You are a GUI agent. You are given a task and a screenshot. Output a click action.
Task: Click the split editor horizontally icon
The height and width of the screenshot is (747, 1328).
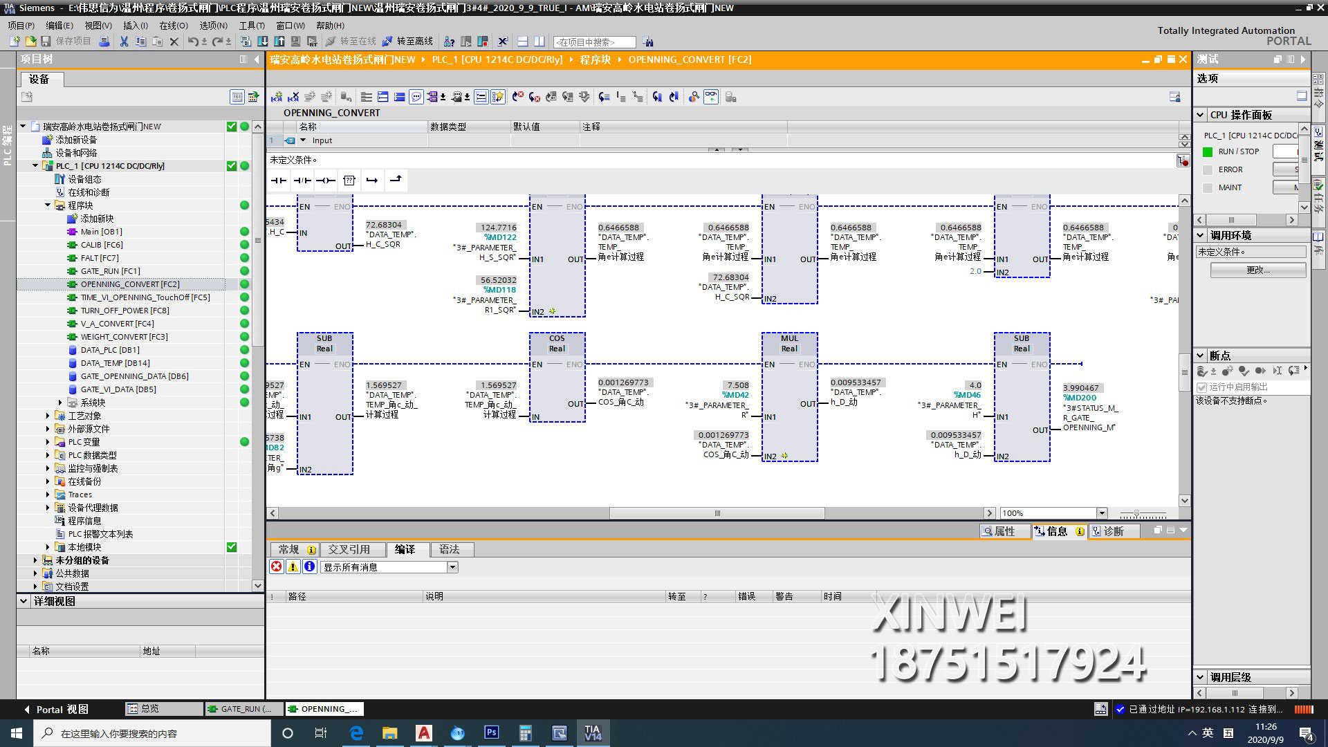click(x=522, y=41)
